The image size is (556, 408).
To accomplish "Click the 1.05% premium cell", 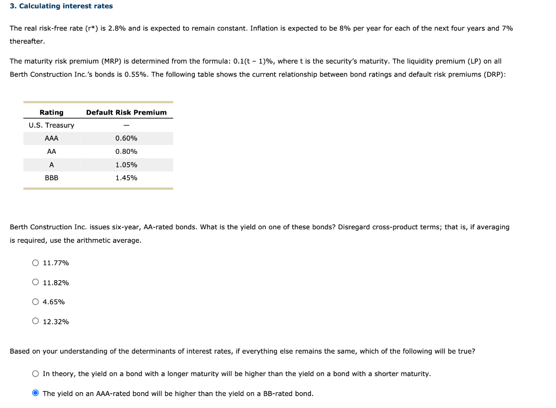I will pos(126,165).
